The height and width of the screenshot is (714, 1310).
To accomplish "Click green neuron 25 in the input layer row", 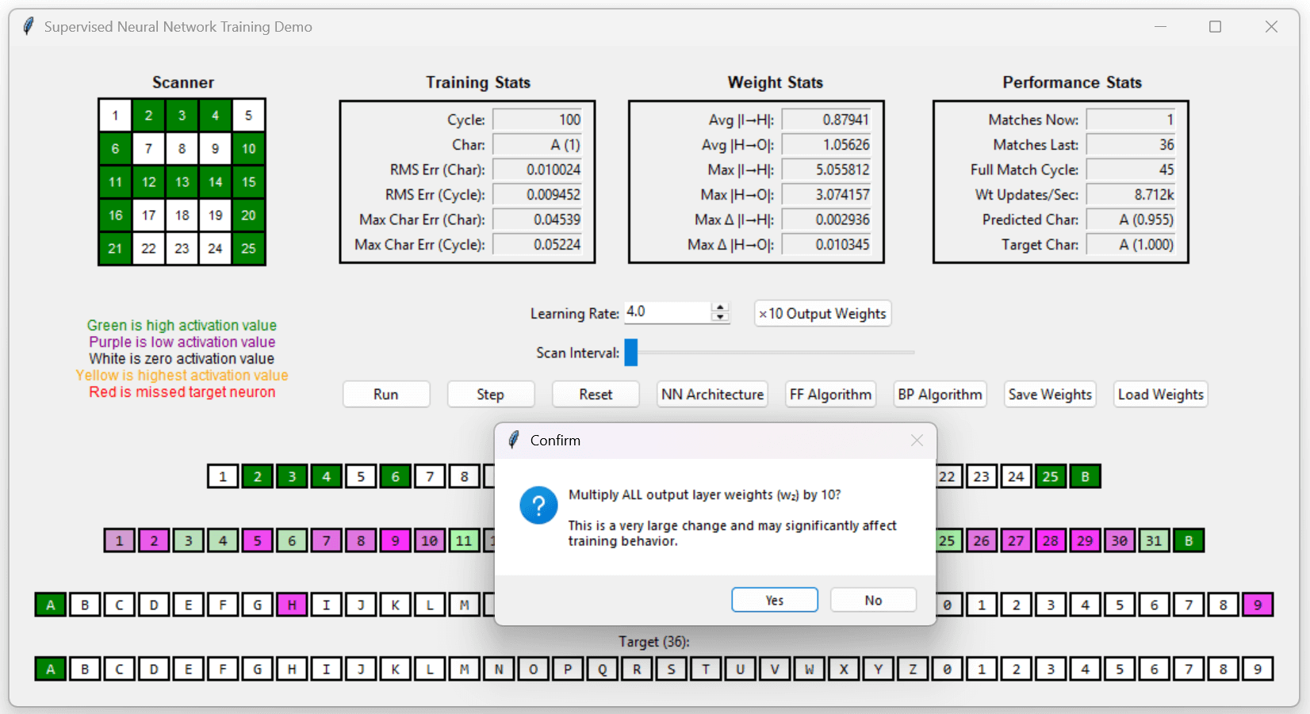I will [x=1051, y=476].
